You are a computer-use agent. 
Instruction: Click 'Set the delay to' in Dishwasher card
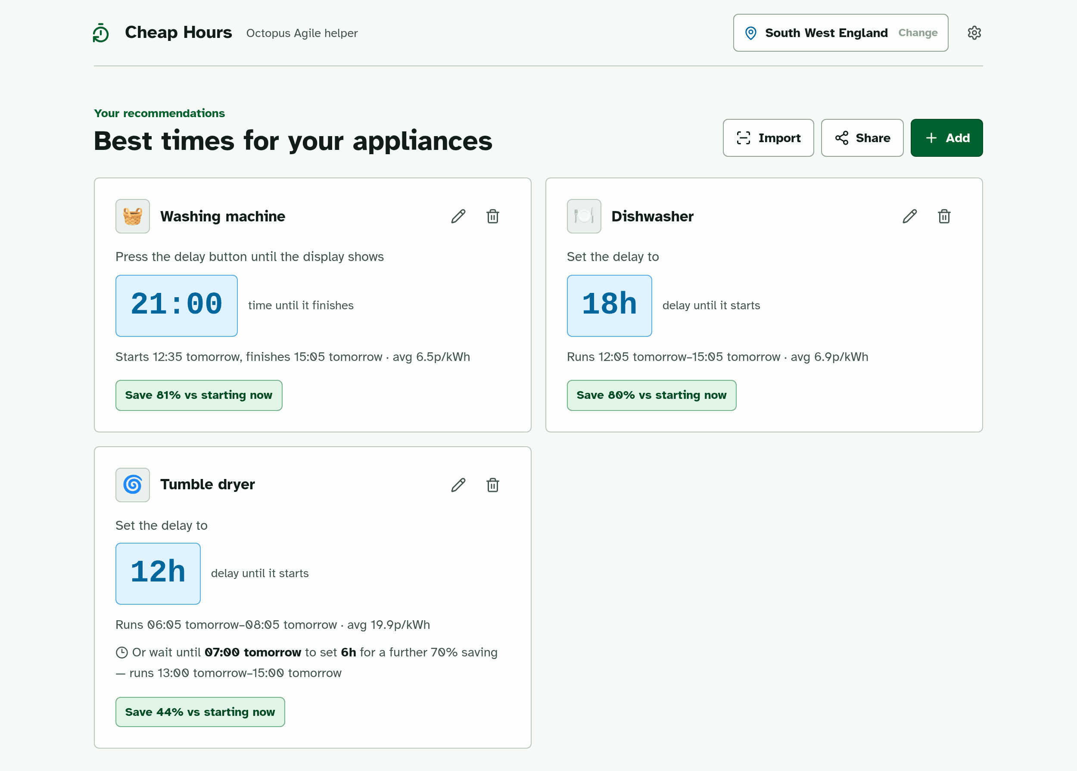click(x=613, y=256)
